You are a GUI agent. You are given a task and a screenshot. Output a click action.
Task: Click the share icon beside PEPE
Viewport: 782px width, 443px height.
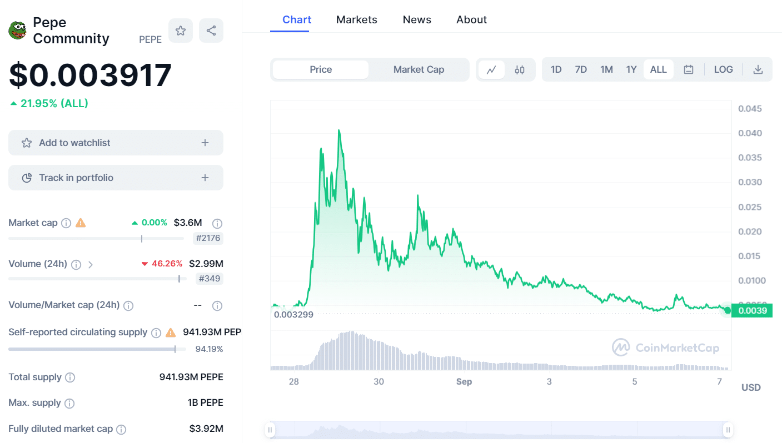pos(211,31)
